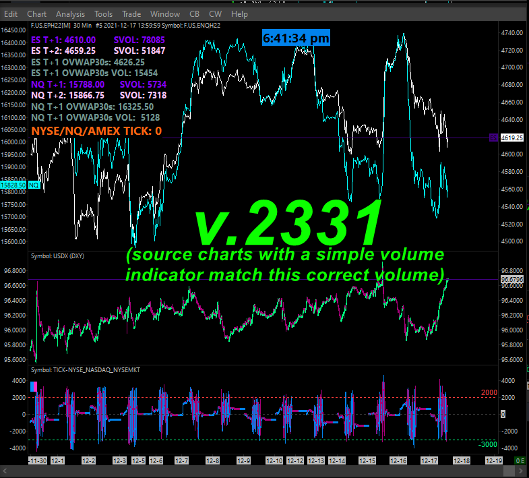Click the 0 E box at bottom right
The image size is (529, 478).
520,460
